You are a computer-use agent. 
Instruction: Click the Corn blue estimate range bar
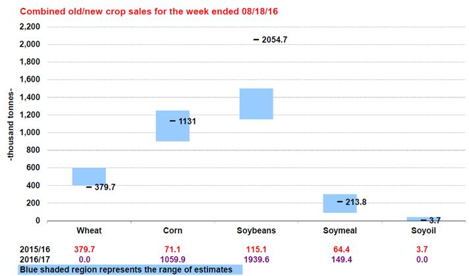(173, 126)
